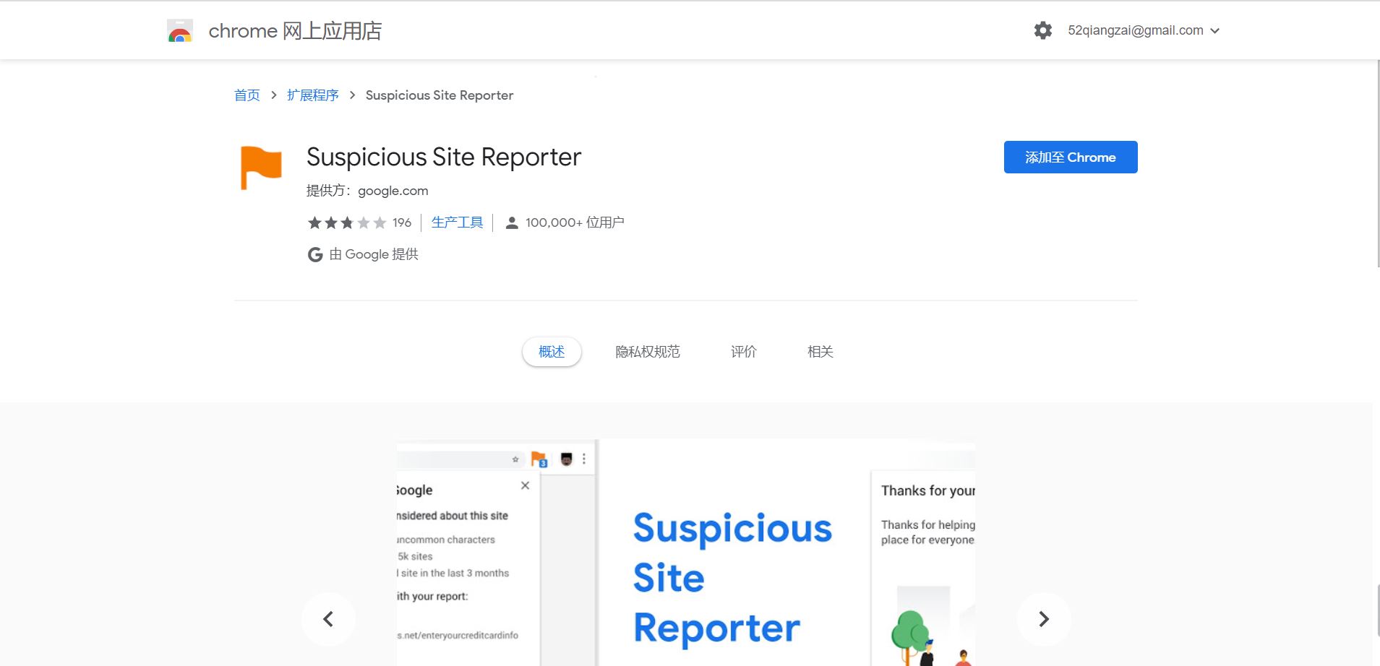This screenshot has height=666, width=1380.
Task: Switch to the 概述 tab
Action: point(552,352)
